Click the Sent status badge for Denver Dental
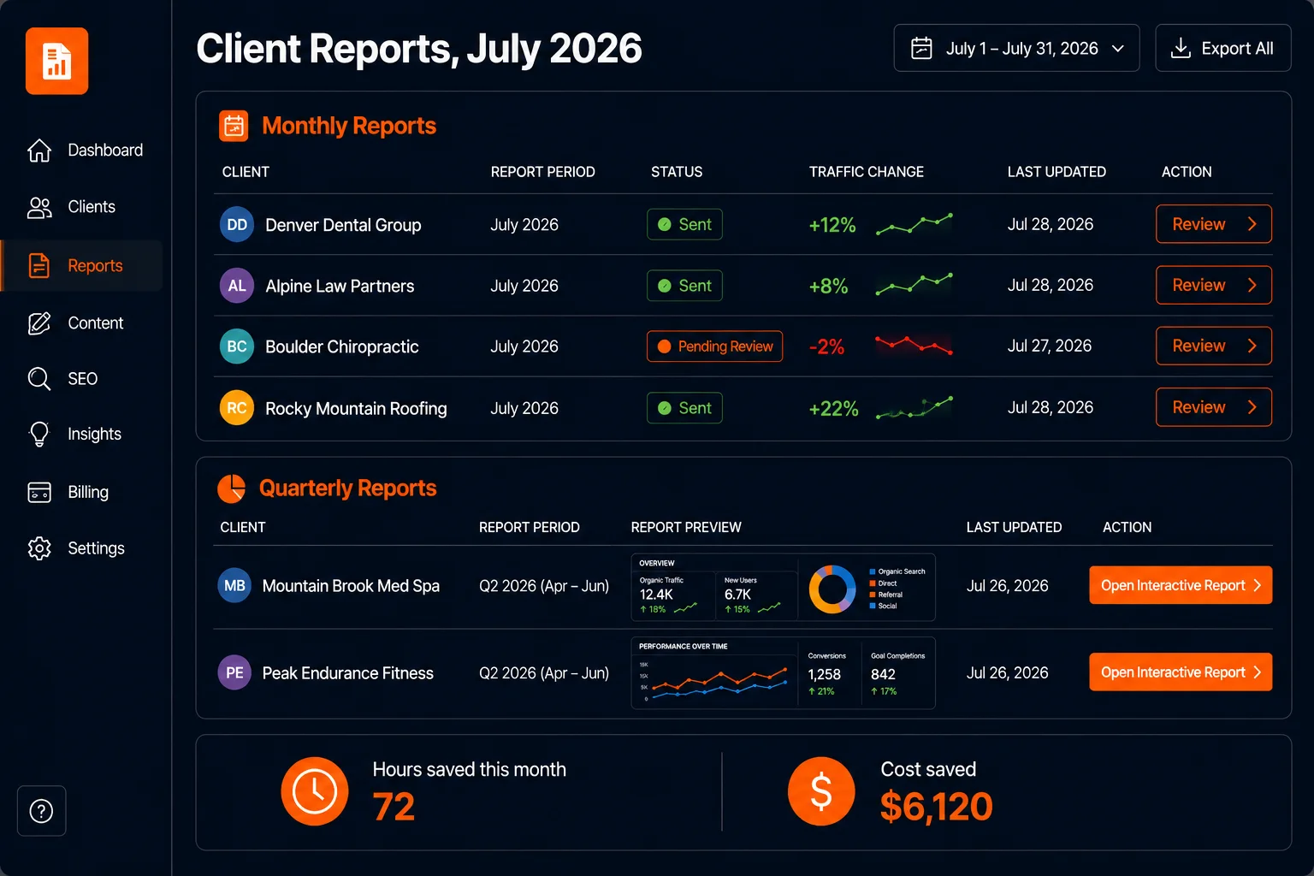 coord(684,224)
